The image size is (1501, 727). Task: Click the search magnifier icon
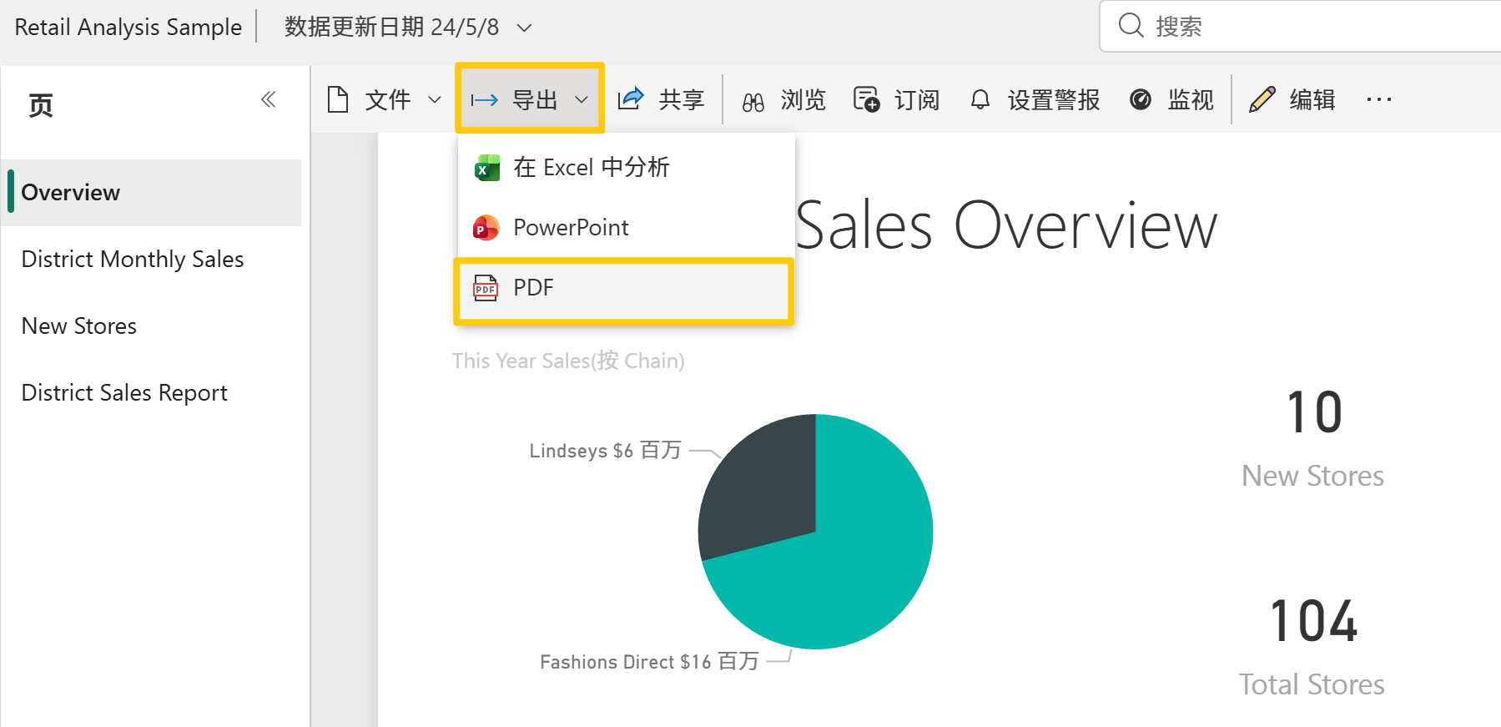pyautogui.click(x=1131, y=26)
